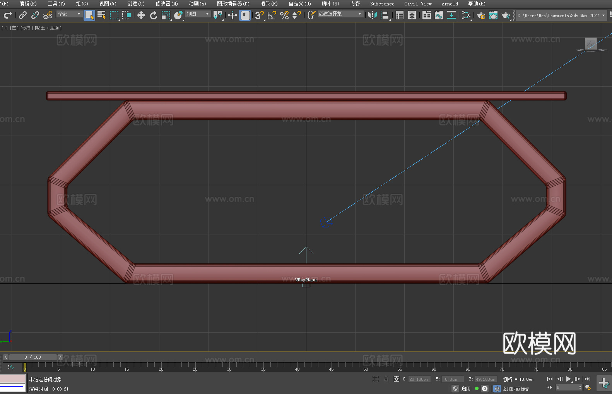Activate the Select Object tool

point(89,15)
